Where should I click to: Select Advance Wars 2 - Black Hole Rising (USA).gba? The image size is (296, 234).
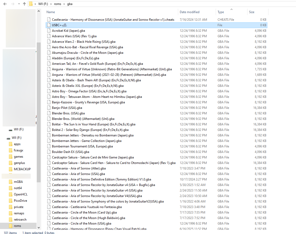84,42
